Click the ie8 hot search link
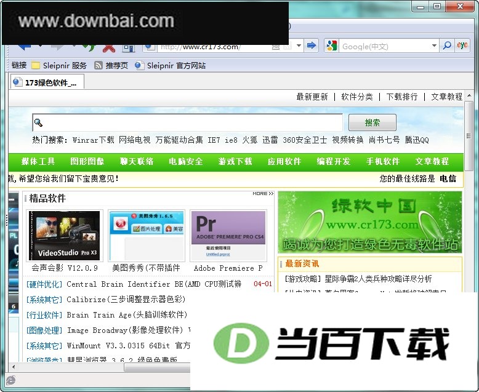Image resolution: width=479 pixels, height=392 pixels. tap(231, 140)
